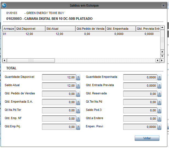Click the blue application icon in title bar
Viewport: 169px width, 148px height.
tap(4, 6)
